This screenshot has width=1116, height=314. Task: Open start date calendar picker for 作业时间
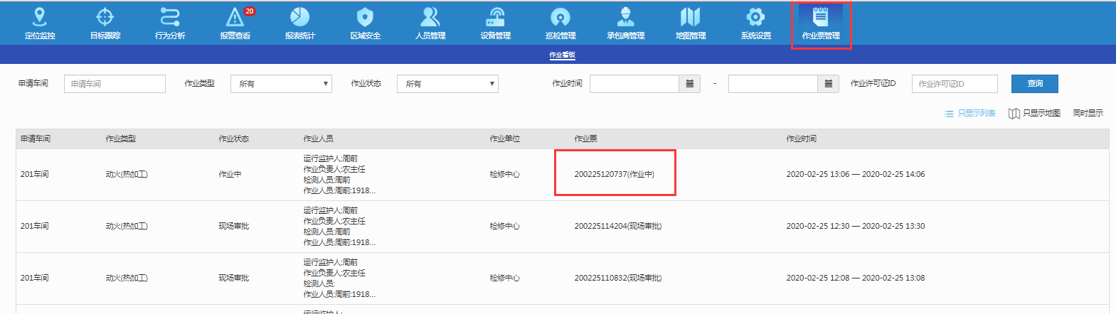point(689,84)
